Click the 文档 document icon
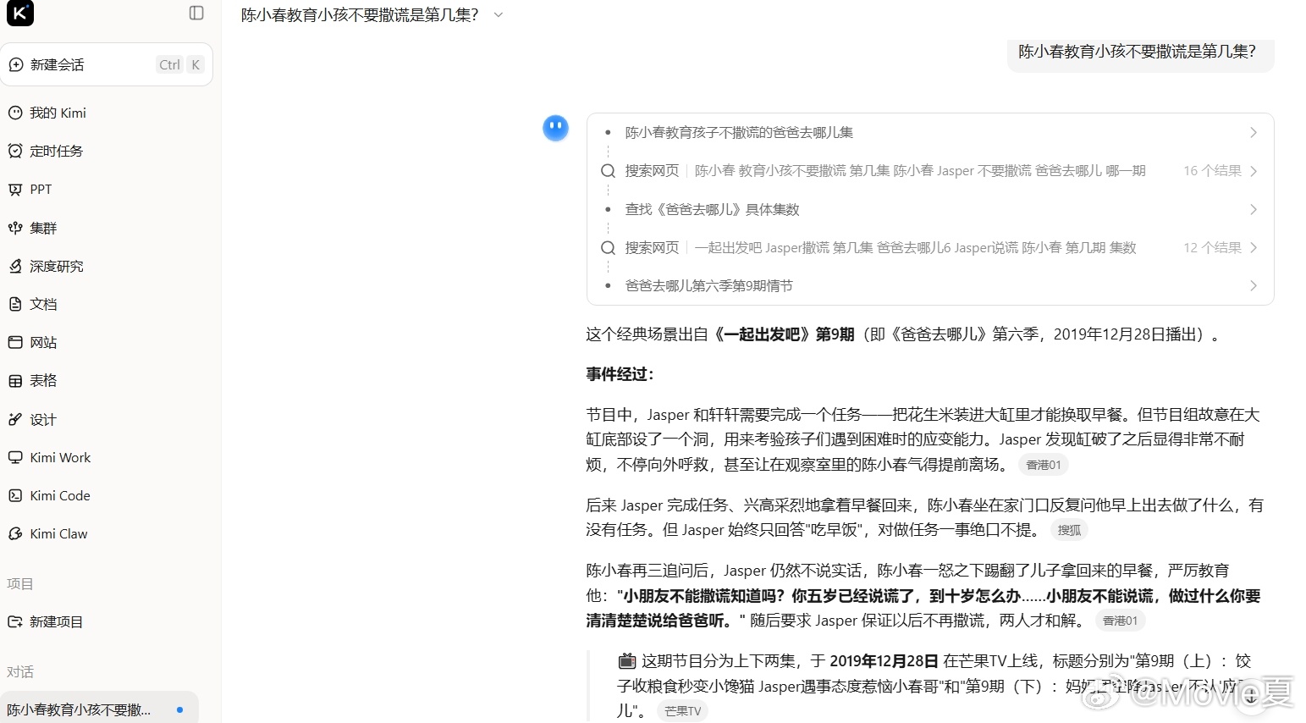The image size is (1306, 723). (x=15, y=304)
